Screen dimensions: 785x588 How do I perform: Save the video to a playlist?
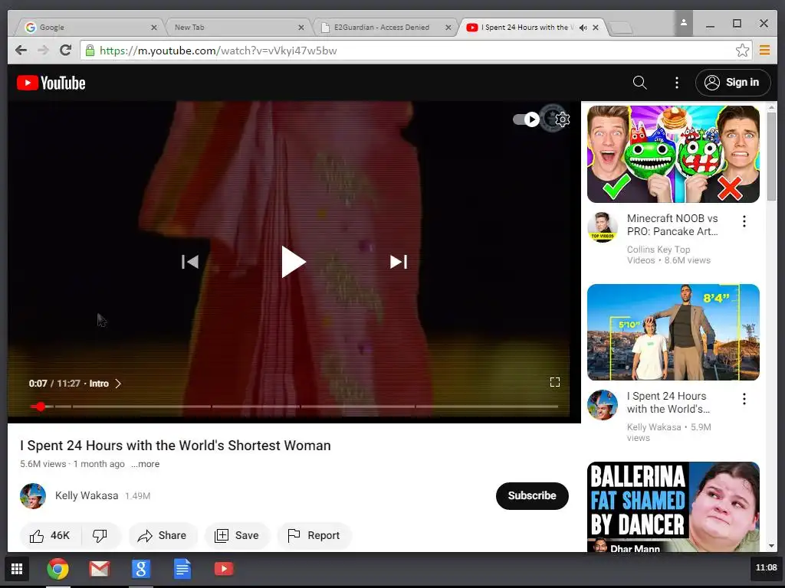(237, 535)
